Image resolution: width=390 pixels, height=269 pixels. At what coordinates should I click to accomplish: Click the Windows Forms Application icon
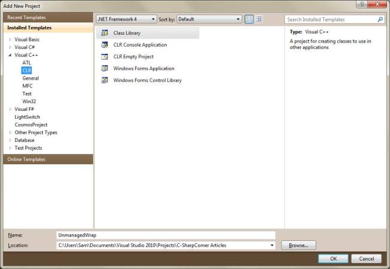(x=105, y=68)
